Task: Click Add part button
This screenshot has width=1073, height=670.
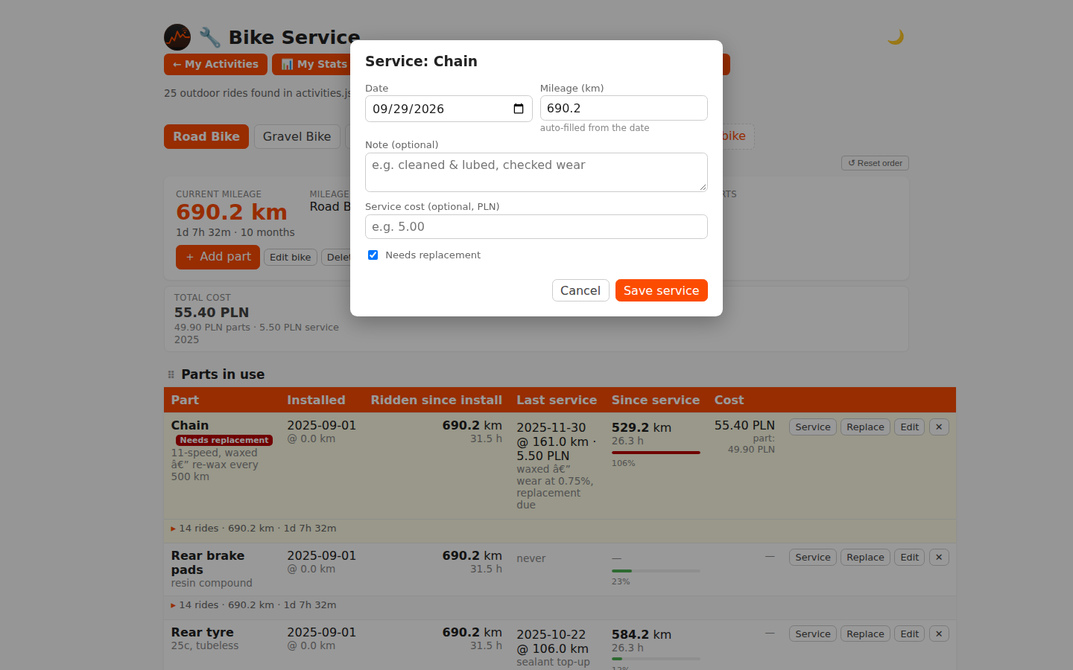Action: 218,257
